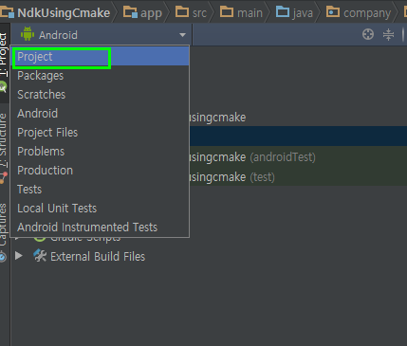Click the java folder icon in breadcrumb
This screenshot has height=346, width=407.
(x=283, y=12)
